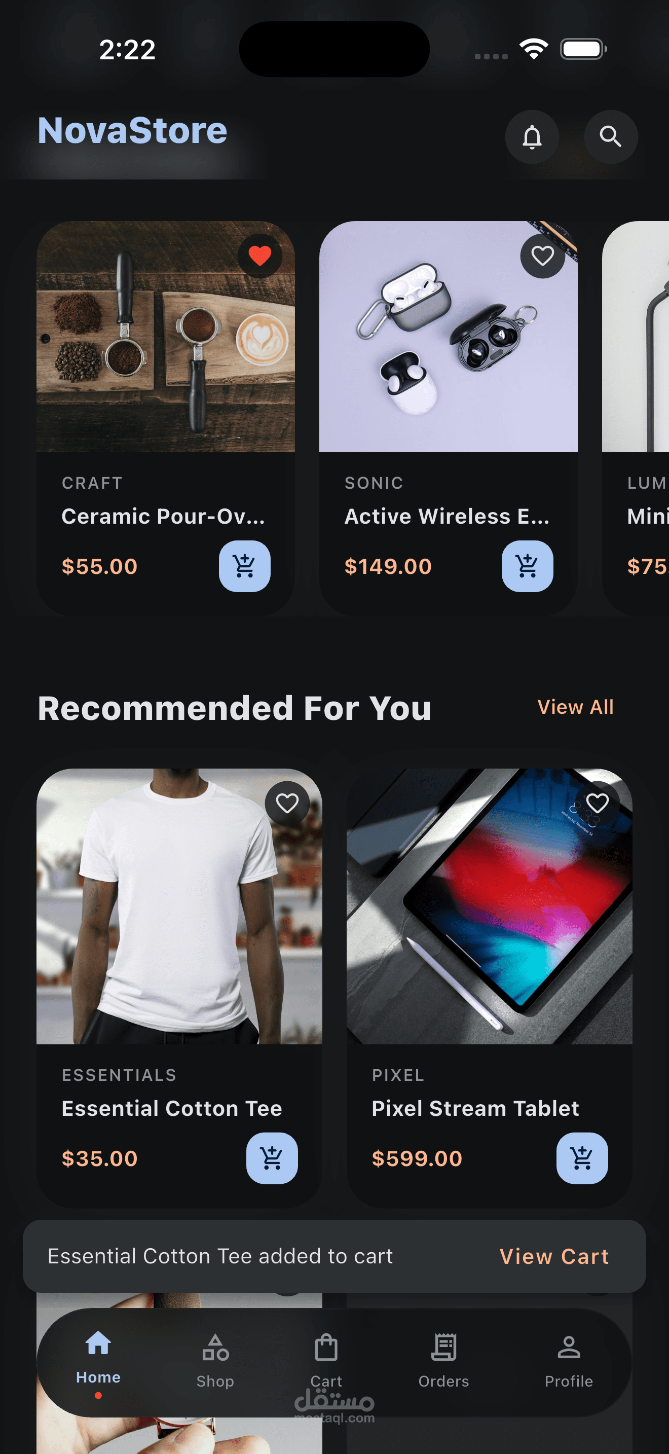
Task: Open search with the magnifier icon
Action: [610, 136]
